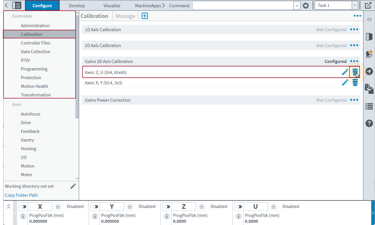Open 1D Axis Calibration options ellipsis
The image size is (375, 225).
[x=354, y=29]
